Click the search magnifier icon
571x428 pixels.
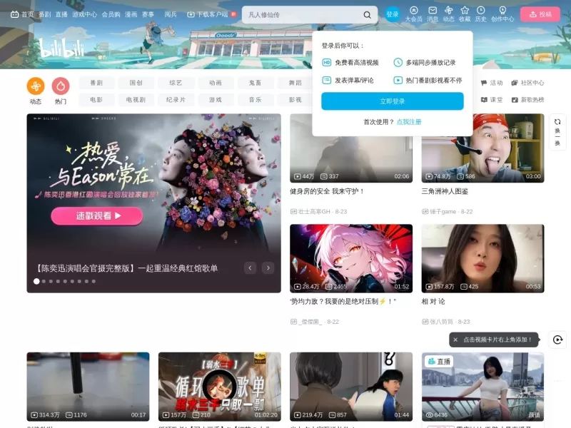(x=366, y=14)
